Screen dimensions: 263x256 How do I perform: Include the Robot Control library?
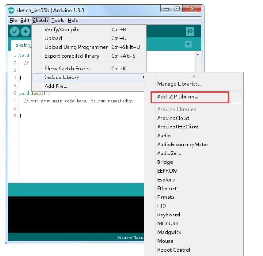[194, 250]
